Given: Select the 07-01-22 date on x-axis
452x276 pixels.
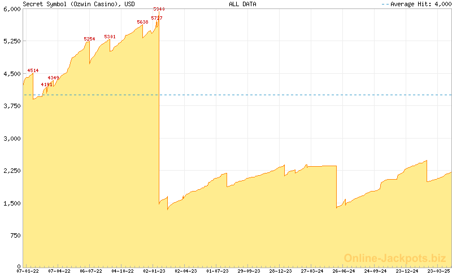Looking at the screenshot, I should [x=28, y=271].
